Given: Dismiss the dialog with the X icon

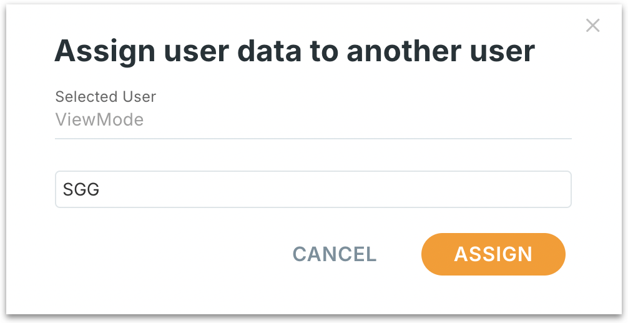Looking at the screenshot, I should [x=592, y=26].
